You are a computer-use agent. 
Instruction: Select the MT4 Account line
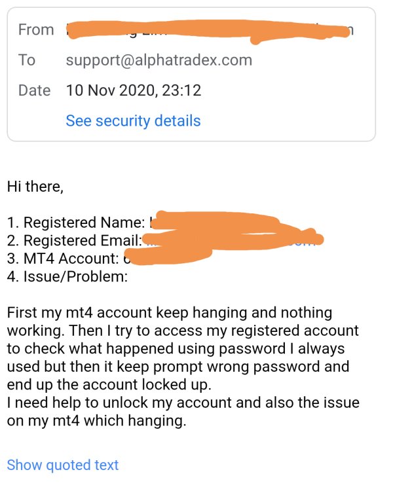(109, 259)
